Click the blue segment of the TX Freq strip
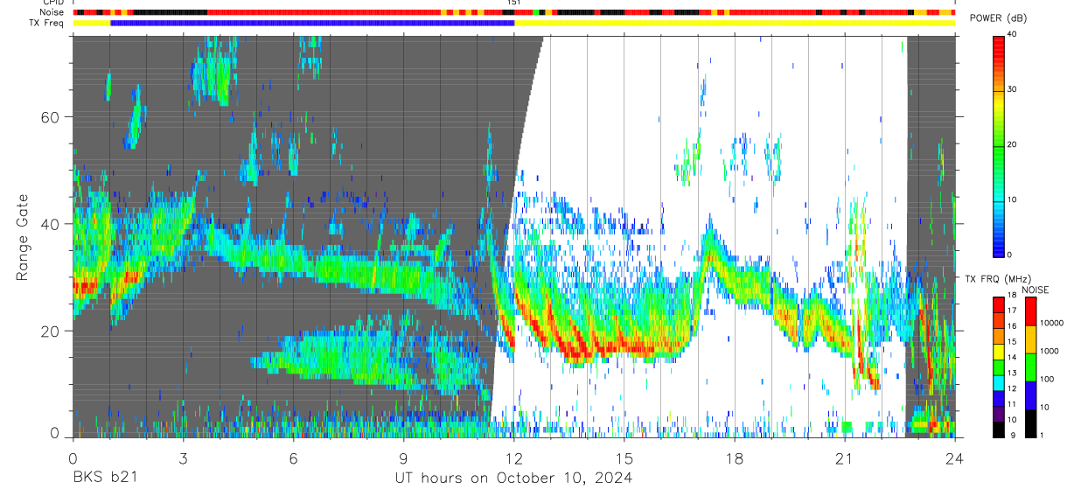Viewport: 1074px width, 496px height. click(312, 23)
